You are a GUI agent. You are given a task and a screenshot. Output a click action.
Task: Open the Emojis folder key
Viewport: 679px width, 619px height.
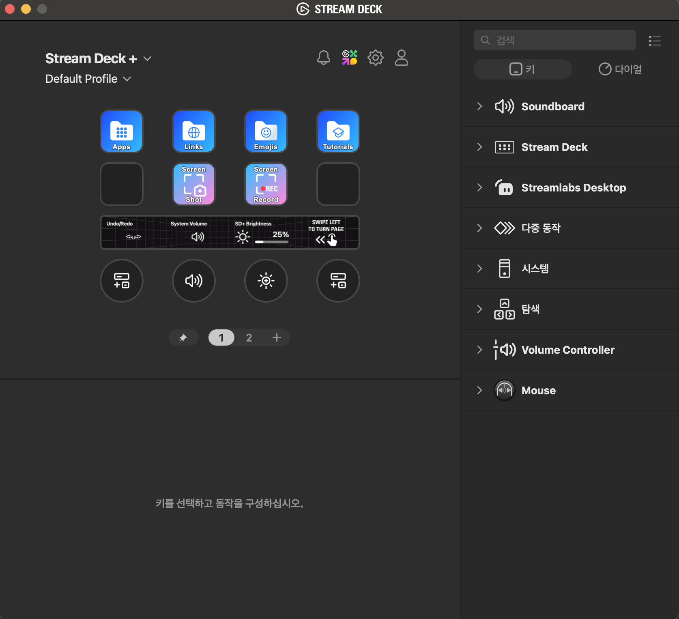[266, 131]
